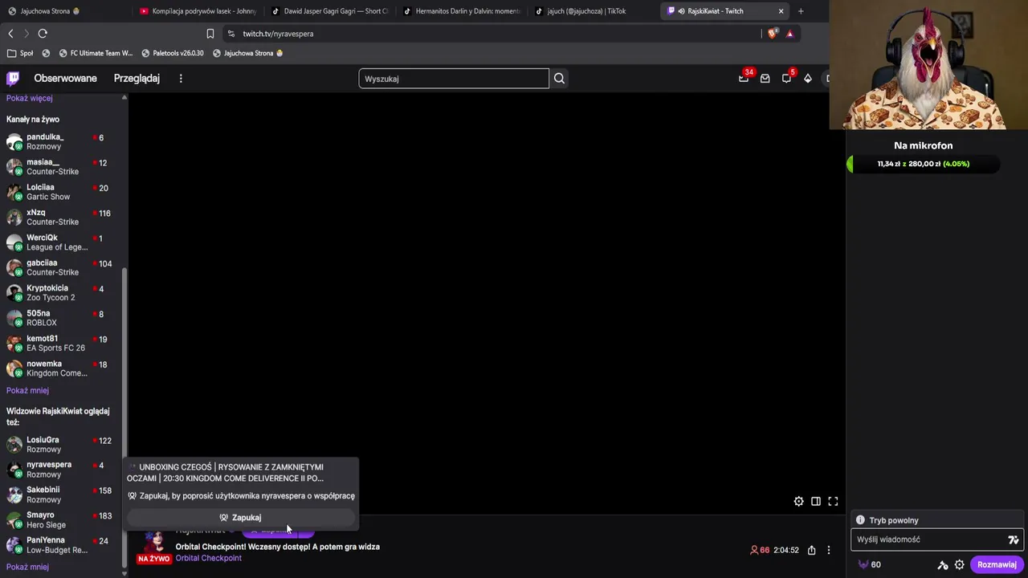
Task: Share the stream via share icon
Action: [x=811, y=550]
